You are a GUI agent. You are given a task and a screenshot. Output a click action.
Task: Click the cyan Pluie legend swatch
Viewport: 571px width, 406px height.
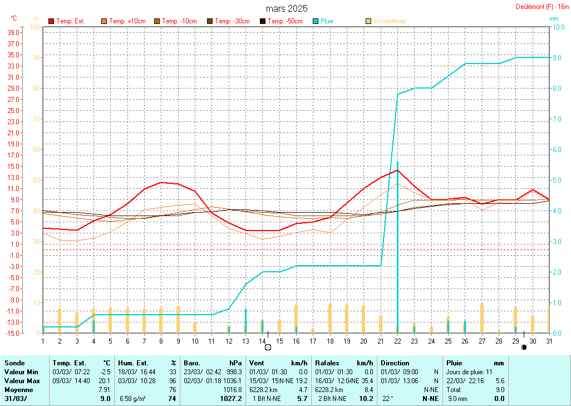[316, 21]
